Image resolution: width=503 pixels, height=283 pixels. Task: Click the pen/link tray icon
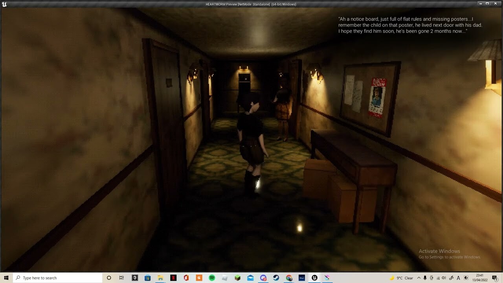tap(452, 278)
